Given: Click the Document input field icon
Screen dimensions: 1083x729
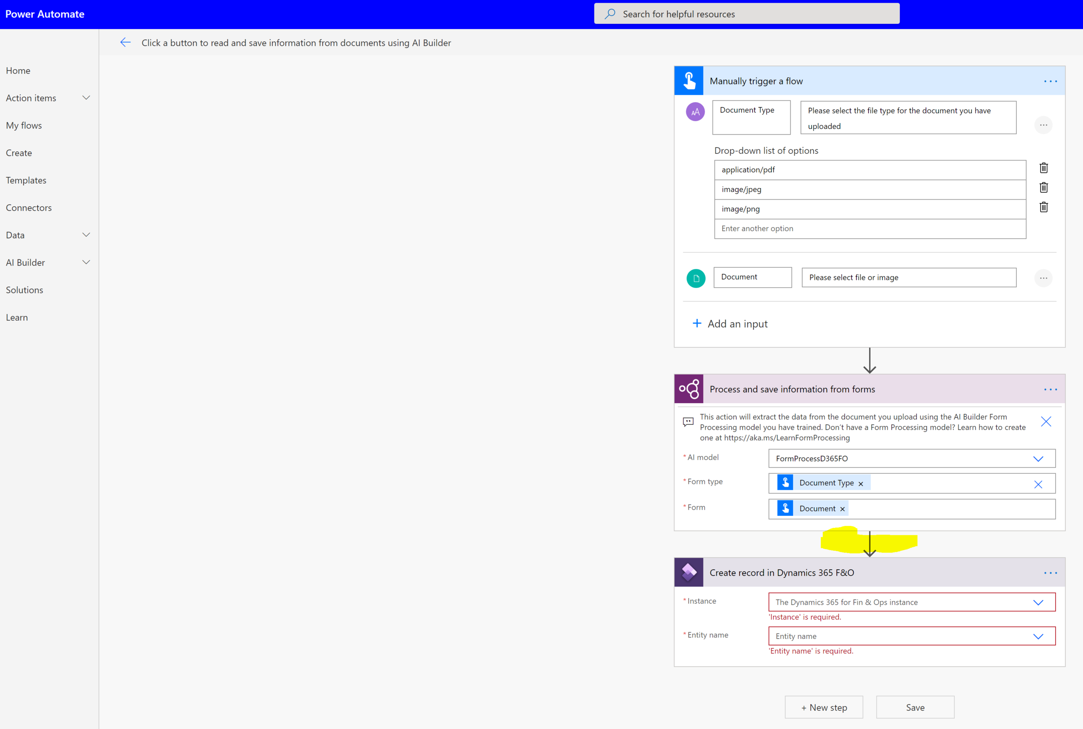Looking at the screenshot, I should coord(695,277).
